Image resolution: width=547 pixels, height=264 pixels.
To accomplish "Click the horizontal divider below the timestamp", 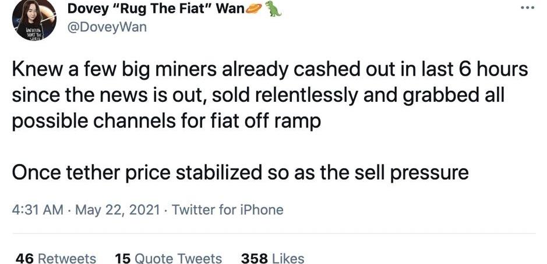I will pos(274,233).
